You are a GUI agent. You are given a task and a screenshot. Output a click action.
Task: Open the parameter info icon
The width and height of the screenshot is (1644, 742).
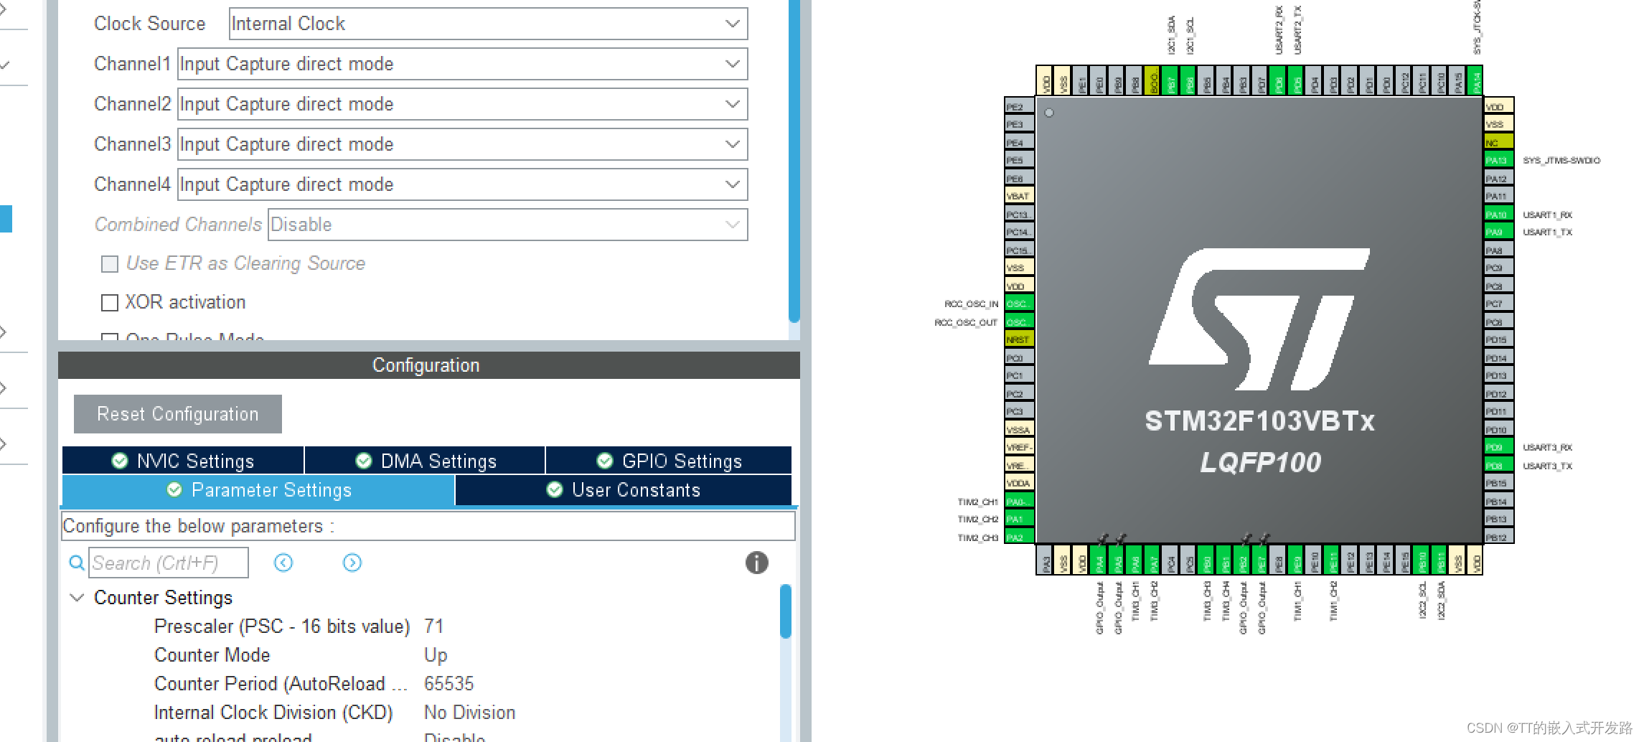[756, 563]
